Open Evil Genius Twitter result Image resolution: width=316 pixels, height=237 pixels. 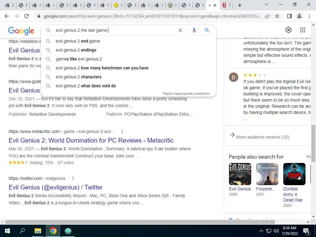(x=56, y=187)
